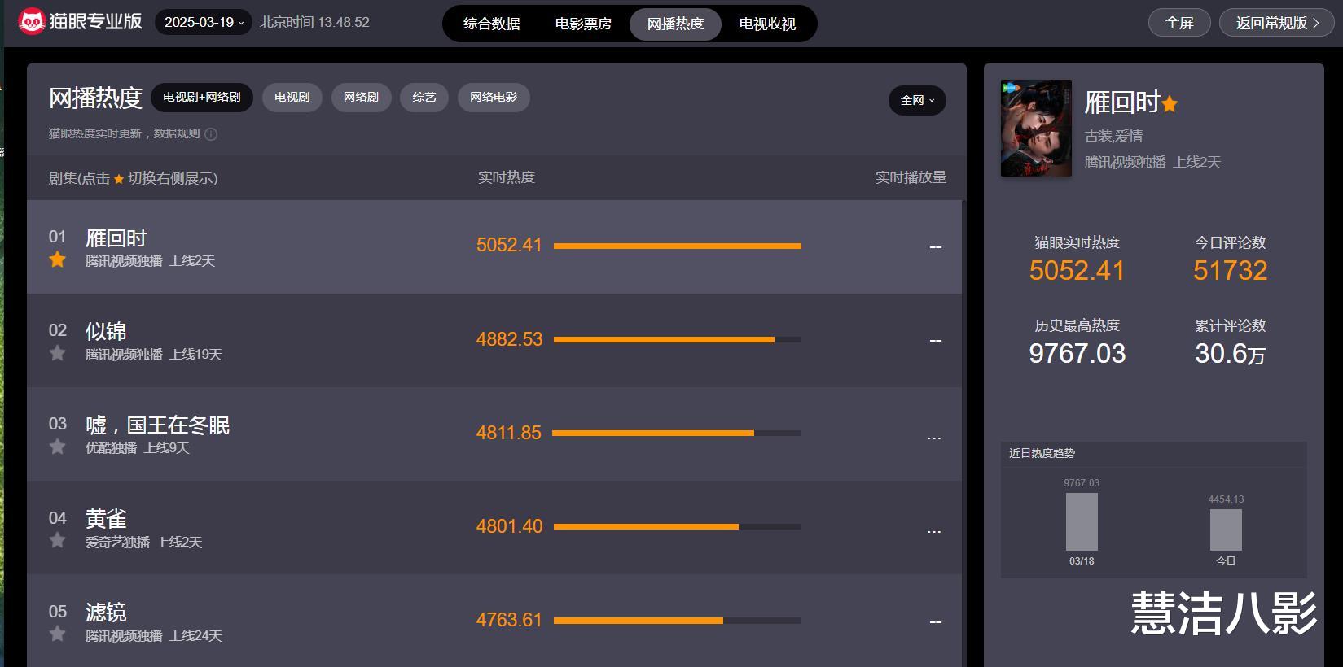Click the 累计评论数 value 30.6万
This screenshot has height=667, width=1343.
[1230, 354]
